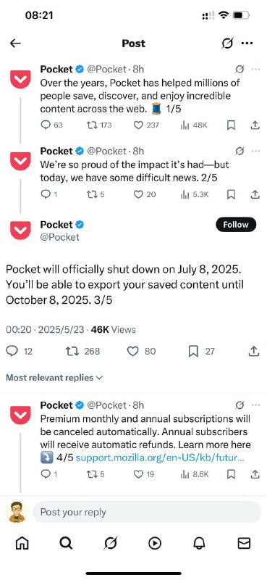Open the Pocket avatar on the main post
267x580 pixels.
[x=21, y=230]
